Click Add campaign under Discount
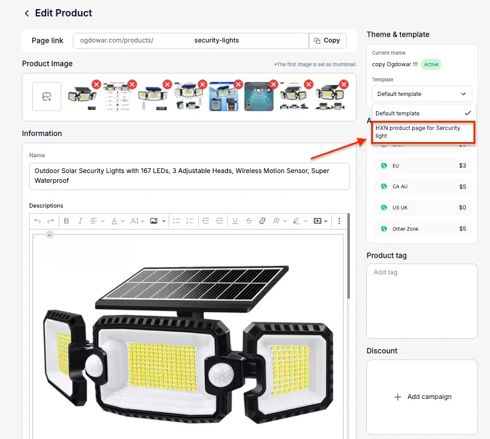This screenshot has height=439, width=490. 422,396
